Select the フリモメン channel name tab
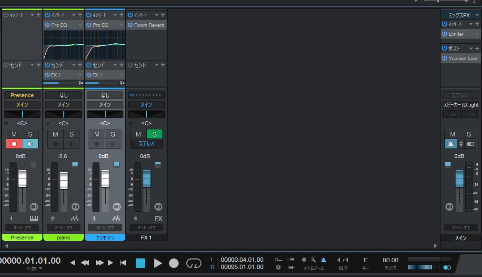Image resolution: width=482 pixels, height=277 pixels. (x=104, y=237)
